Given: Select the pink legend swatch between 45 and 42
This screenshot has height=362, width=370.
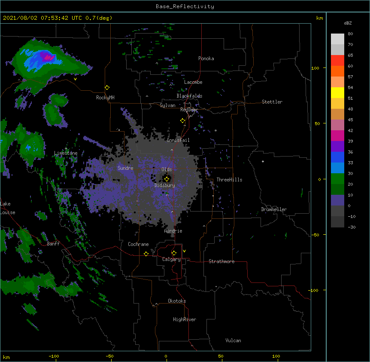Looking at the screenshot, I should coord(337,125).
